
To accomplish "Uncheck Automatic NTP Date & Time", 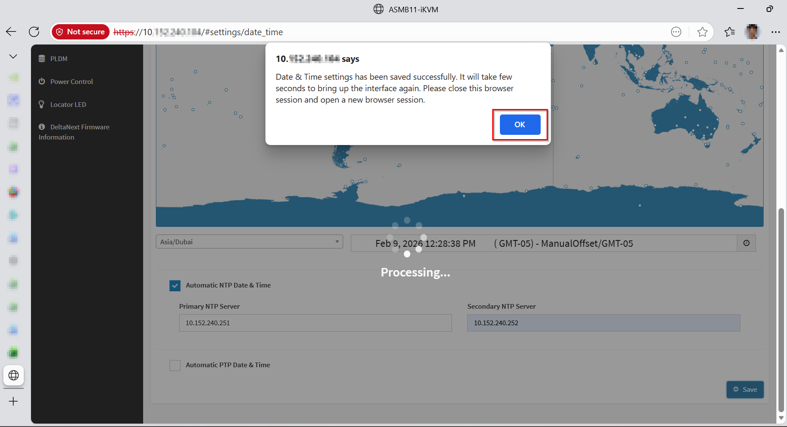I will tap(175, 286).
